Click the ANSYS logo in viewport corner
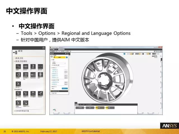 155,56
